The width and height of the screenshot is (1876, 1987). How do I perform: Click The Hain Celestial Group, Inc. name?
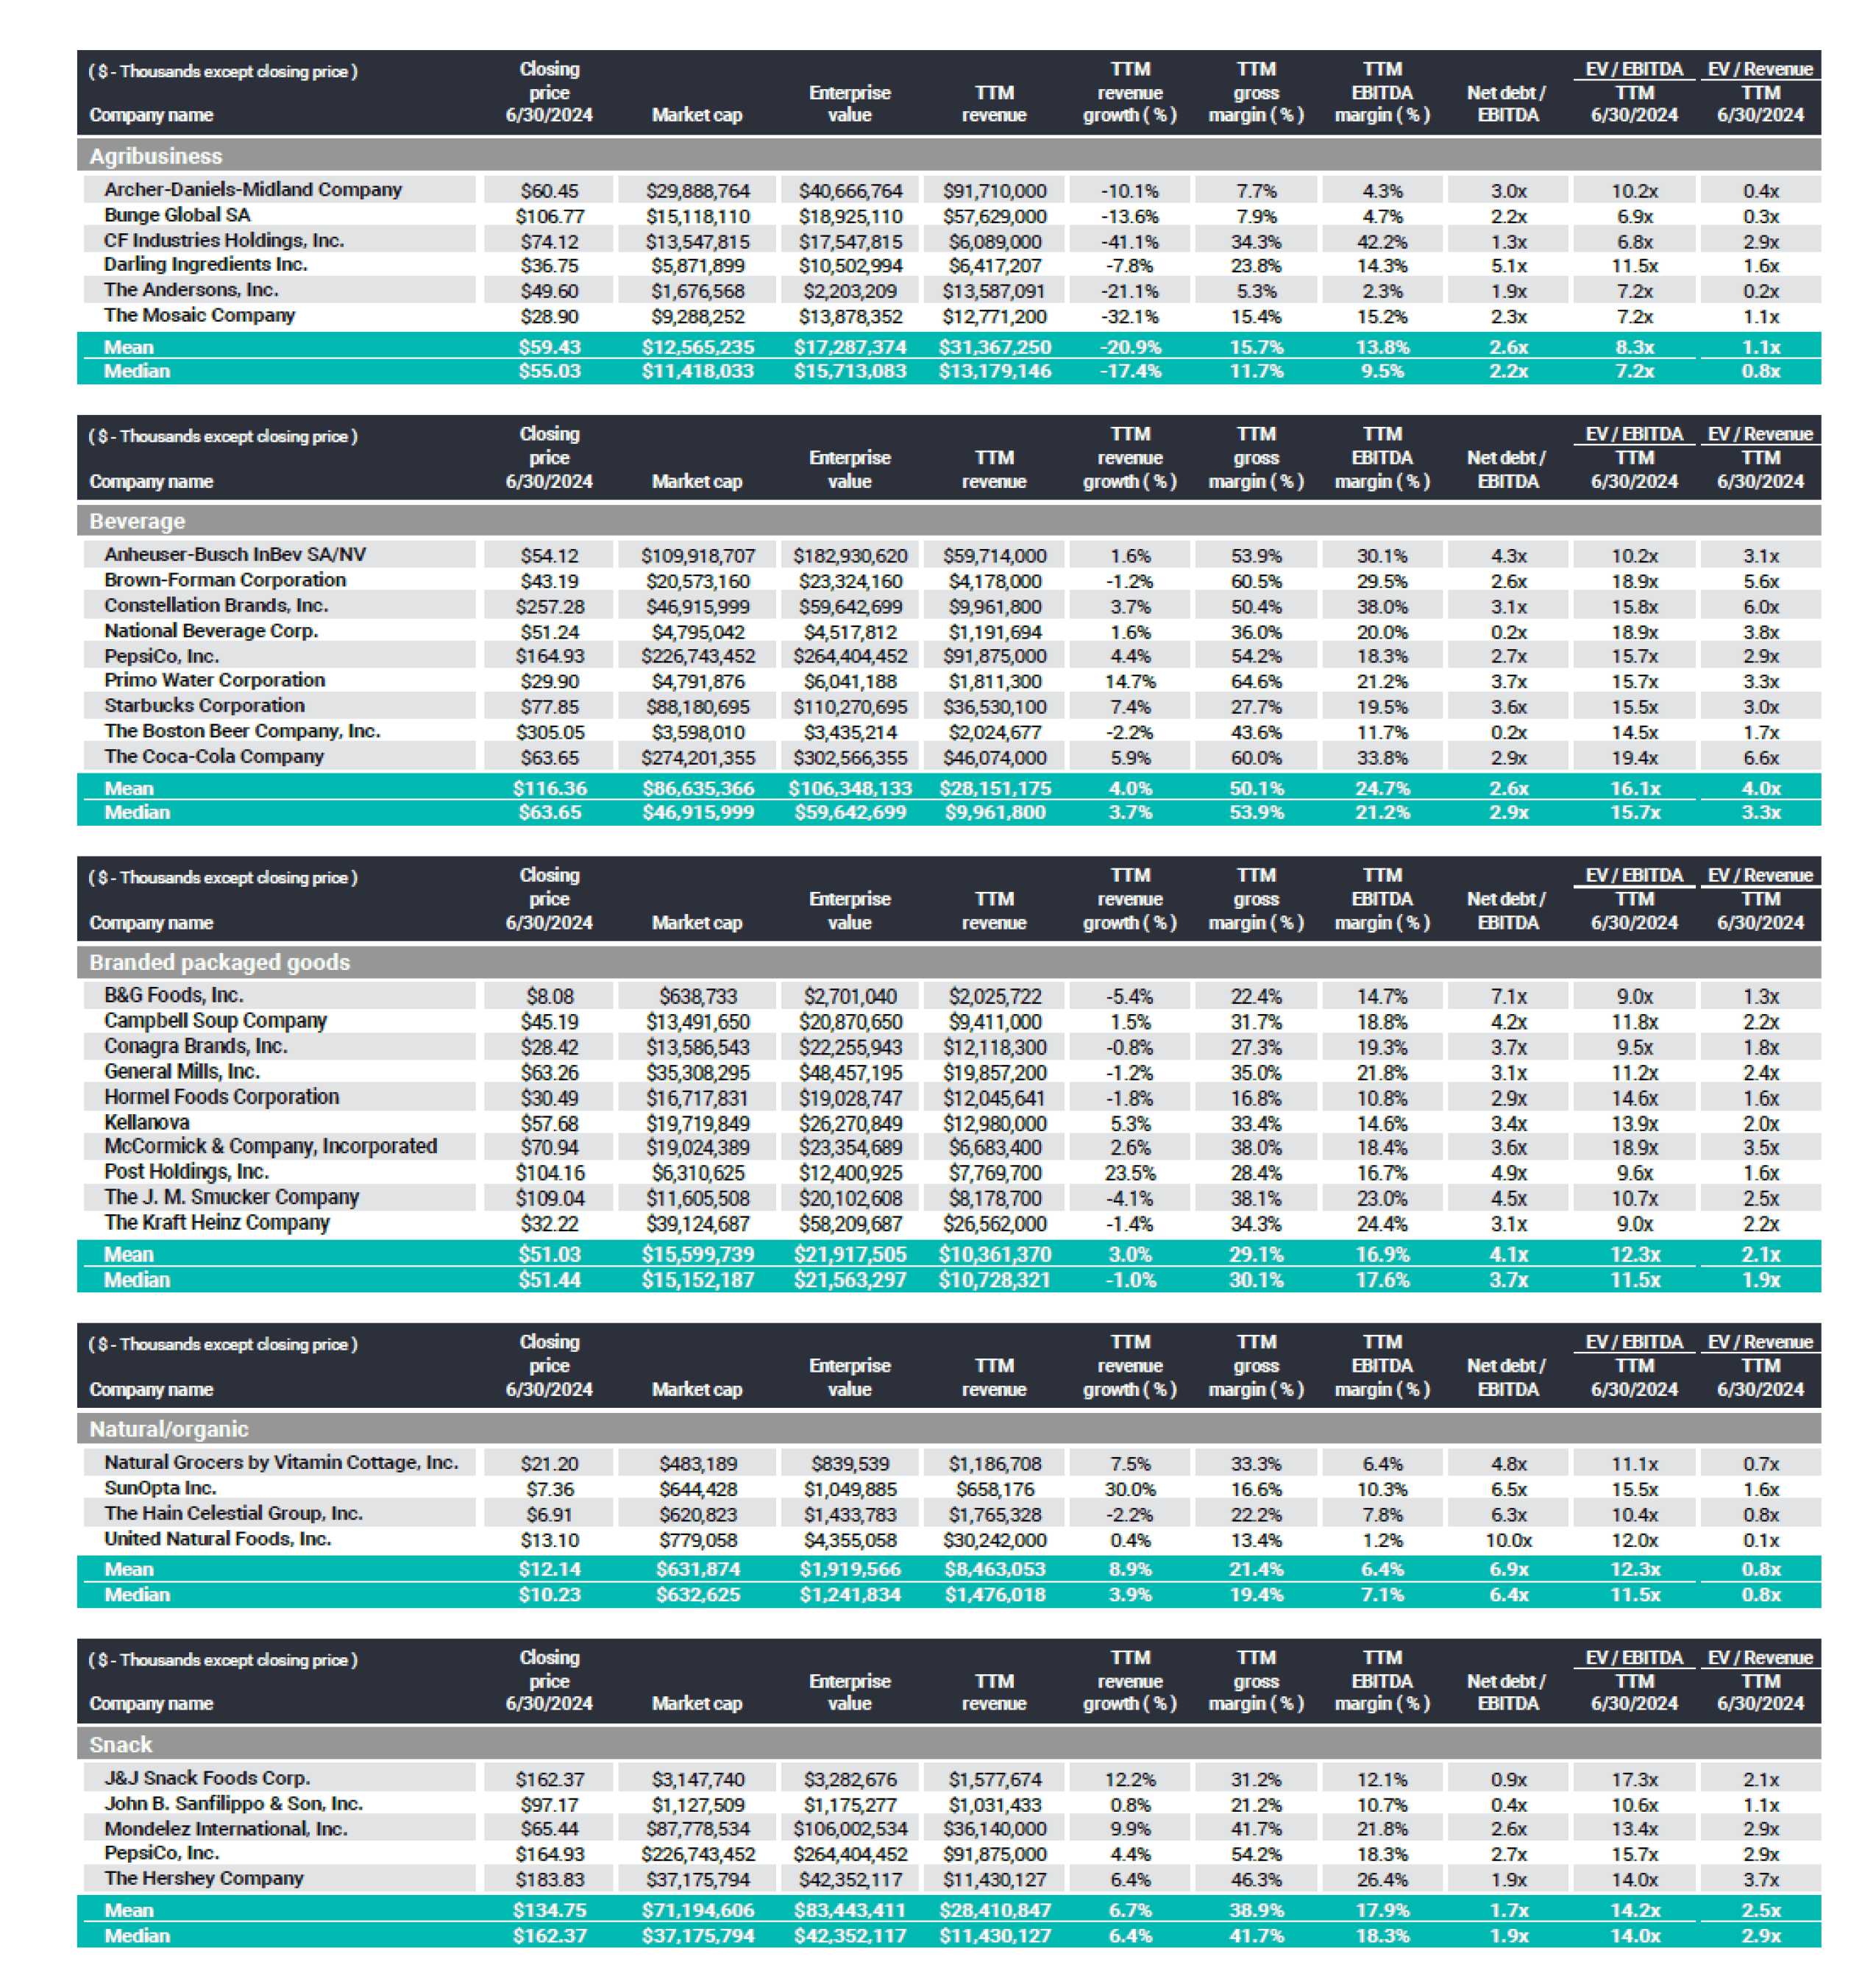233,1514
